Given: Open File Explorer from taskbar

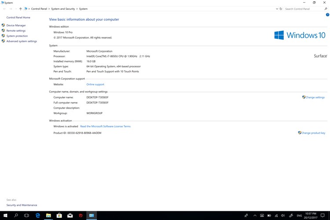Looking at the screenshot, I should pyautogui.click(x=48, y=215).
